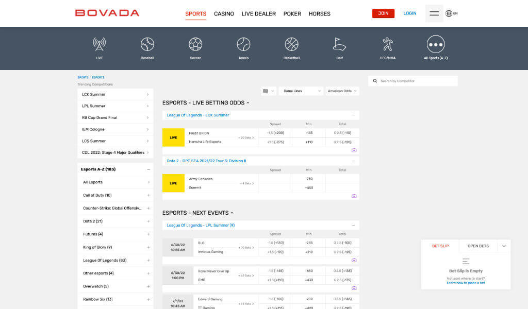Select the Bet Slip tab

440,246
